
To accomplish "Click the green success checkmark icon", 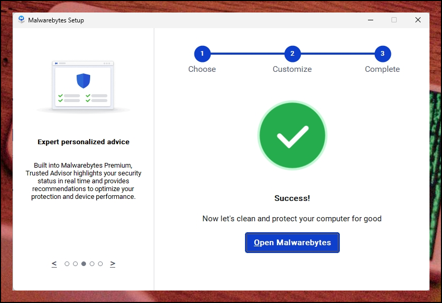I will tap(292, 135).
